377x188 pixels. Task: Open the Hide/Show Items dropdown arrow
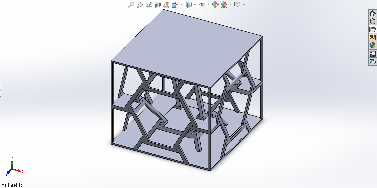(x=208, y=5)
